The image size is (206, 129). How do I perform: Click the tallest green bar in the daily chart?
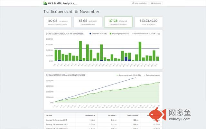80,51
